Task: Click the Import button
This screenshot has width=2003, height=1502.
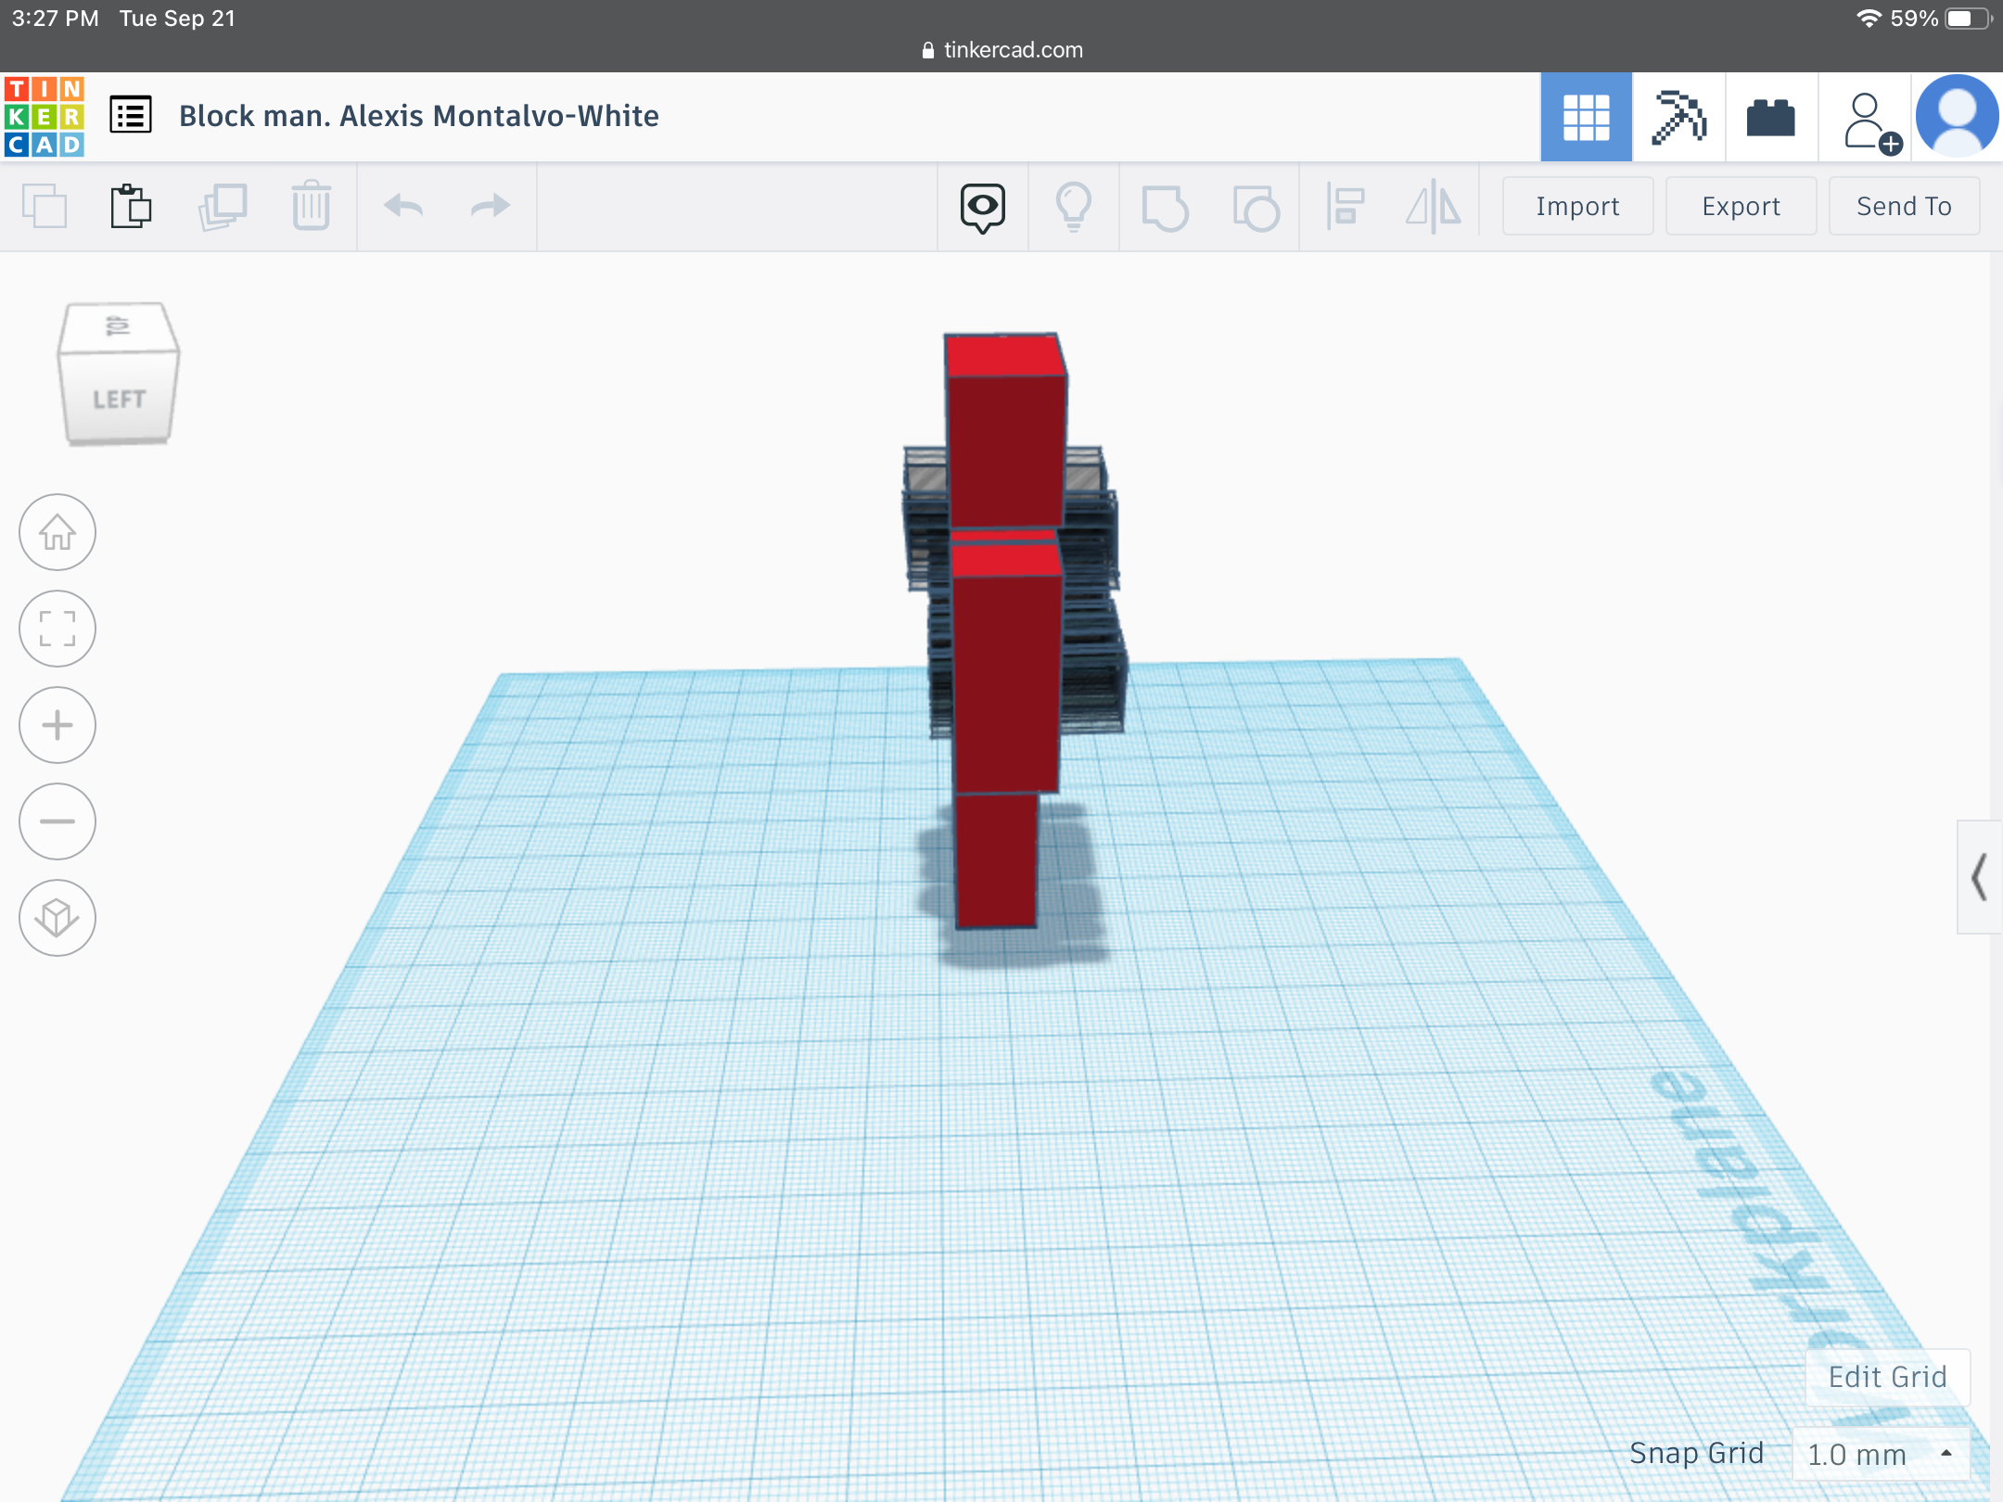Action: 1577,206
